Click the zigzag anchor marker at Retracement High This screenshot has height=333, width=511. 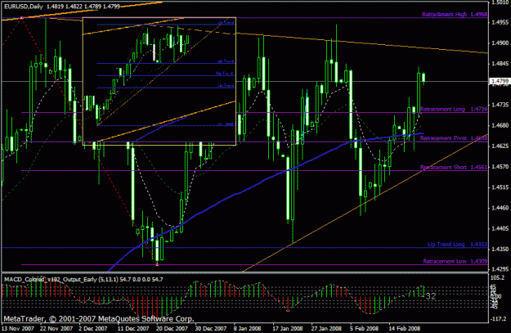tap(21, 18)
